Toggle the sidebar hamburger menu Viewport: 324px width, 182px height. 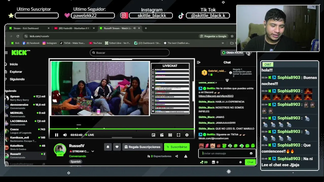click(6, 53)
